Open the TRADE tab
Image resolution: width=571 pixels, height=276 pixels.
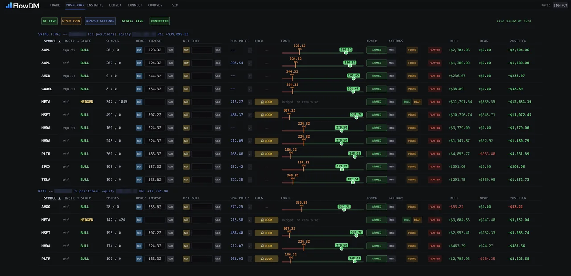(55, 5)
